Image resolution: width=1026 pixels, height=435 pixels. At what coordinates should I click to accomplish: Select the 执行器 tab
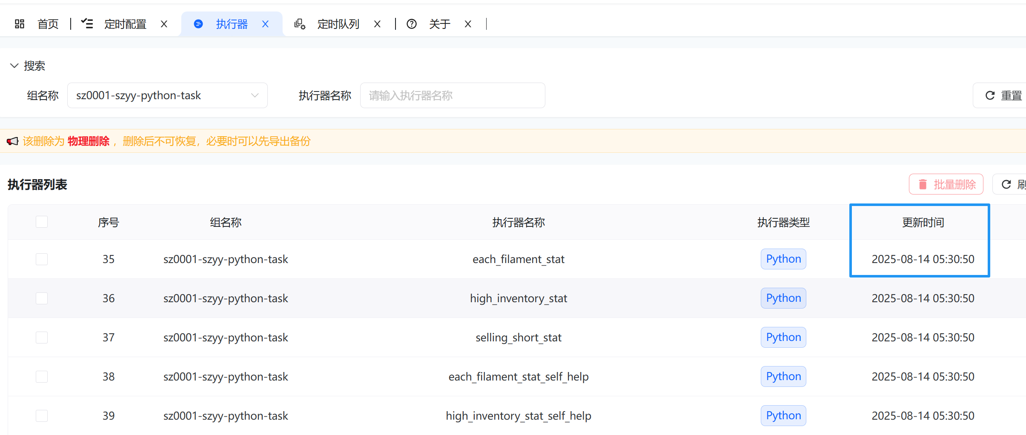tap(232, 24)
